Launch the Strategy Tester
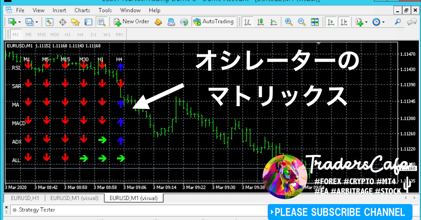421x220 pixels. [x=102, y=22]
